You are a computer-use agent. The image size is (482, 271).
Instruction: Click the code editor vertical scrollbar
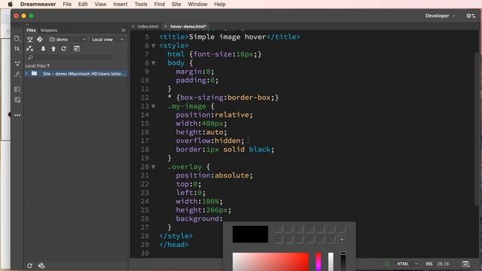pyautogui.click(x=477, y=129)
